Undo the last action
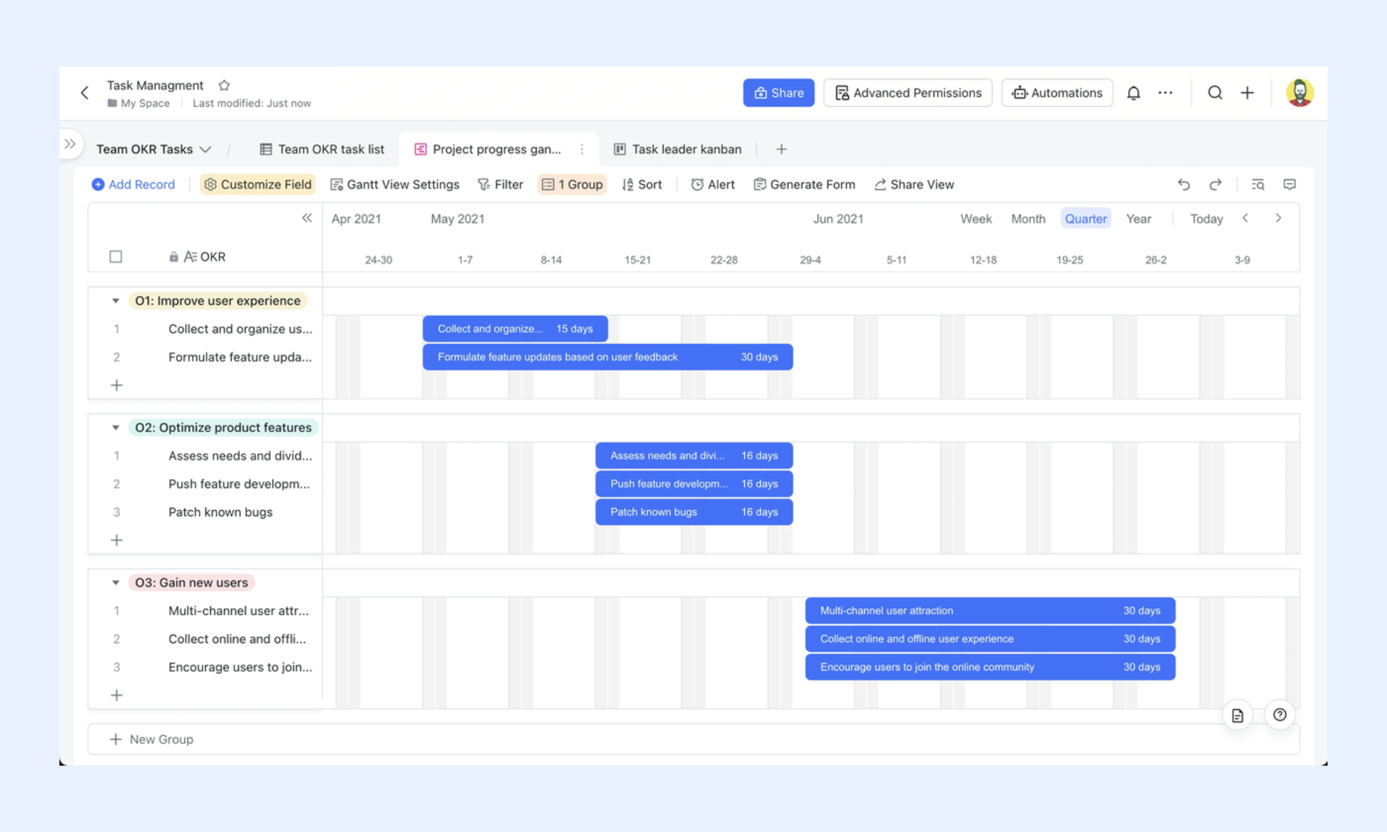 coord(1184,184)
